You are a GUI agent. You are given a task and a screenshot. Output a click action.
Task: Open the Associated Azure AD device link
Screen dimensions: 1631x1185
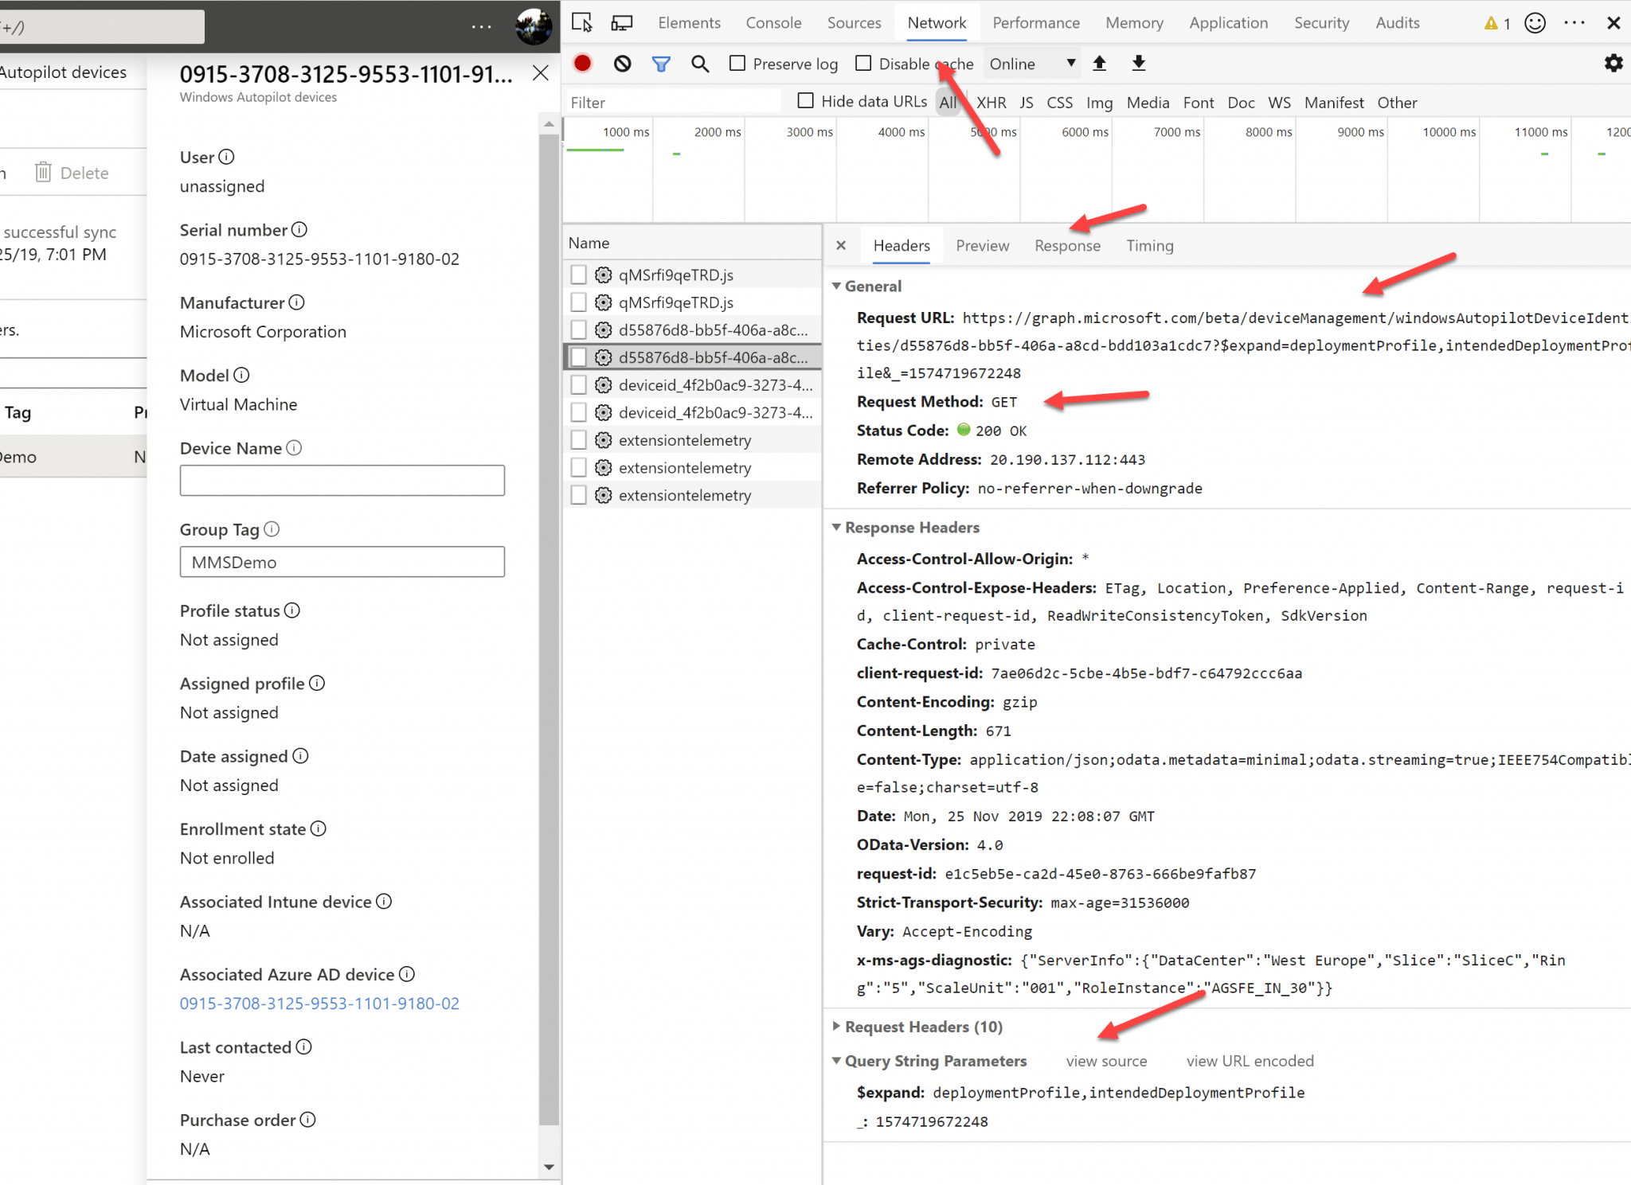coord(319,1004)
